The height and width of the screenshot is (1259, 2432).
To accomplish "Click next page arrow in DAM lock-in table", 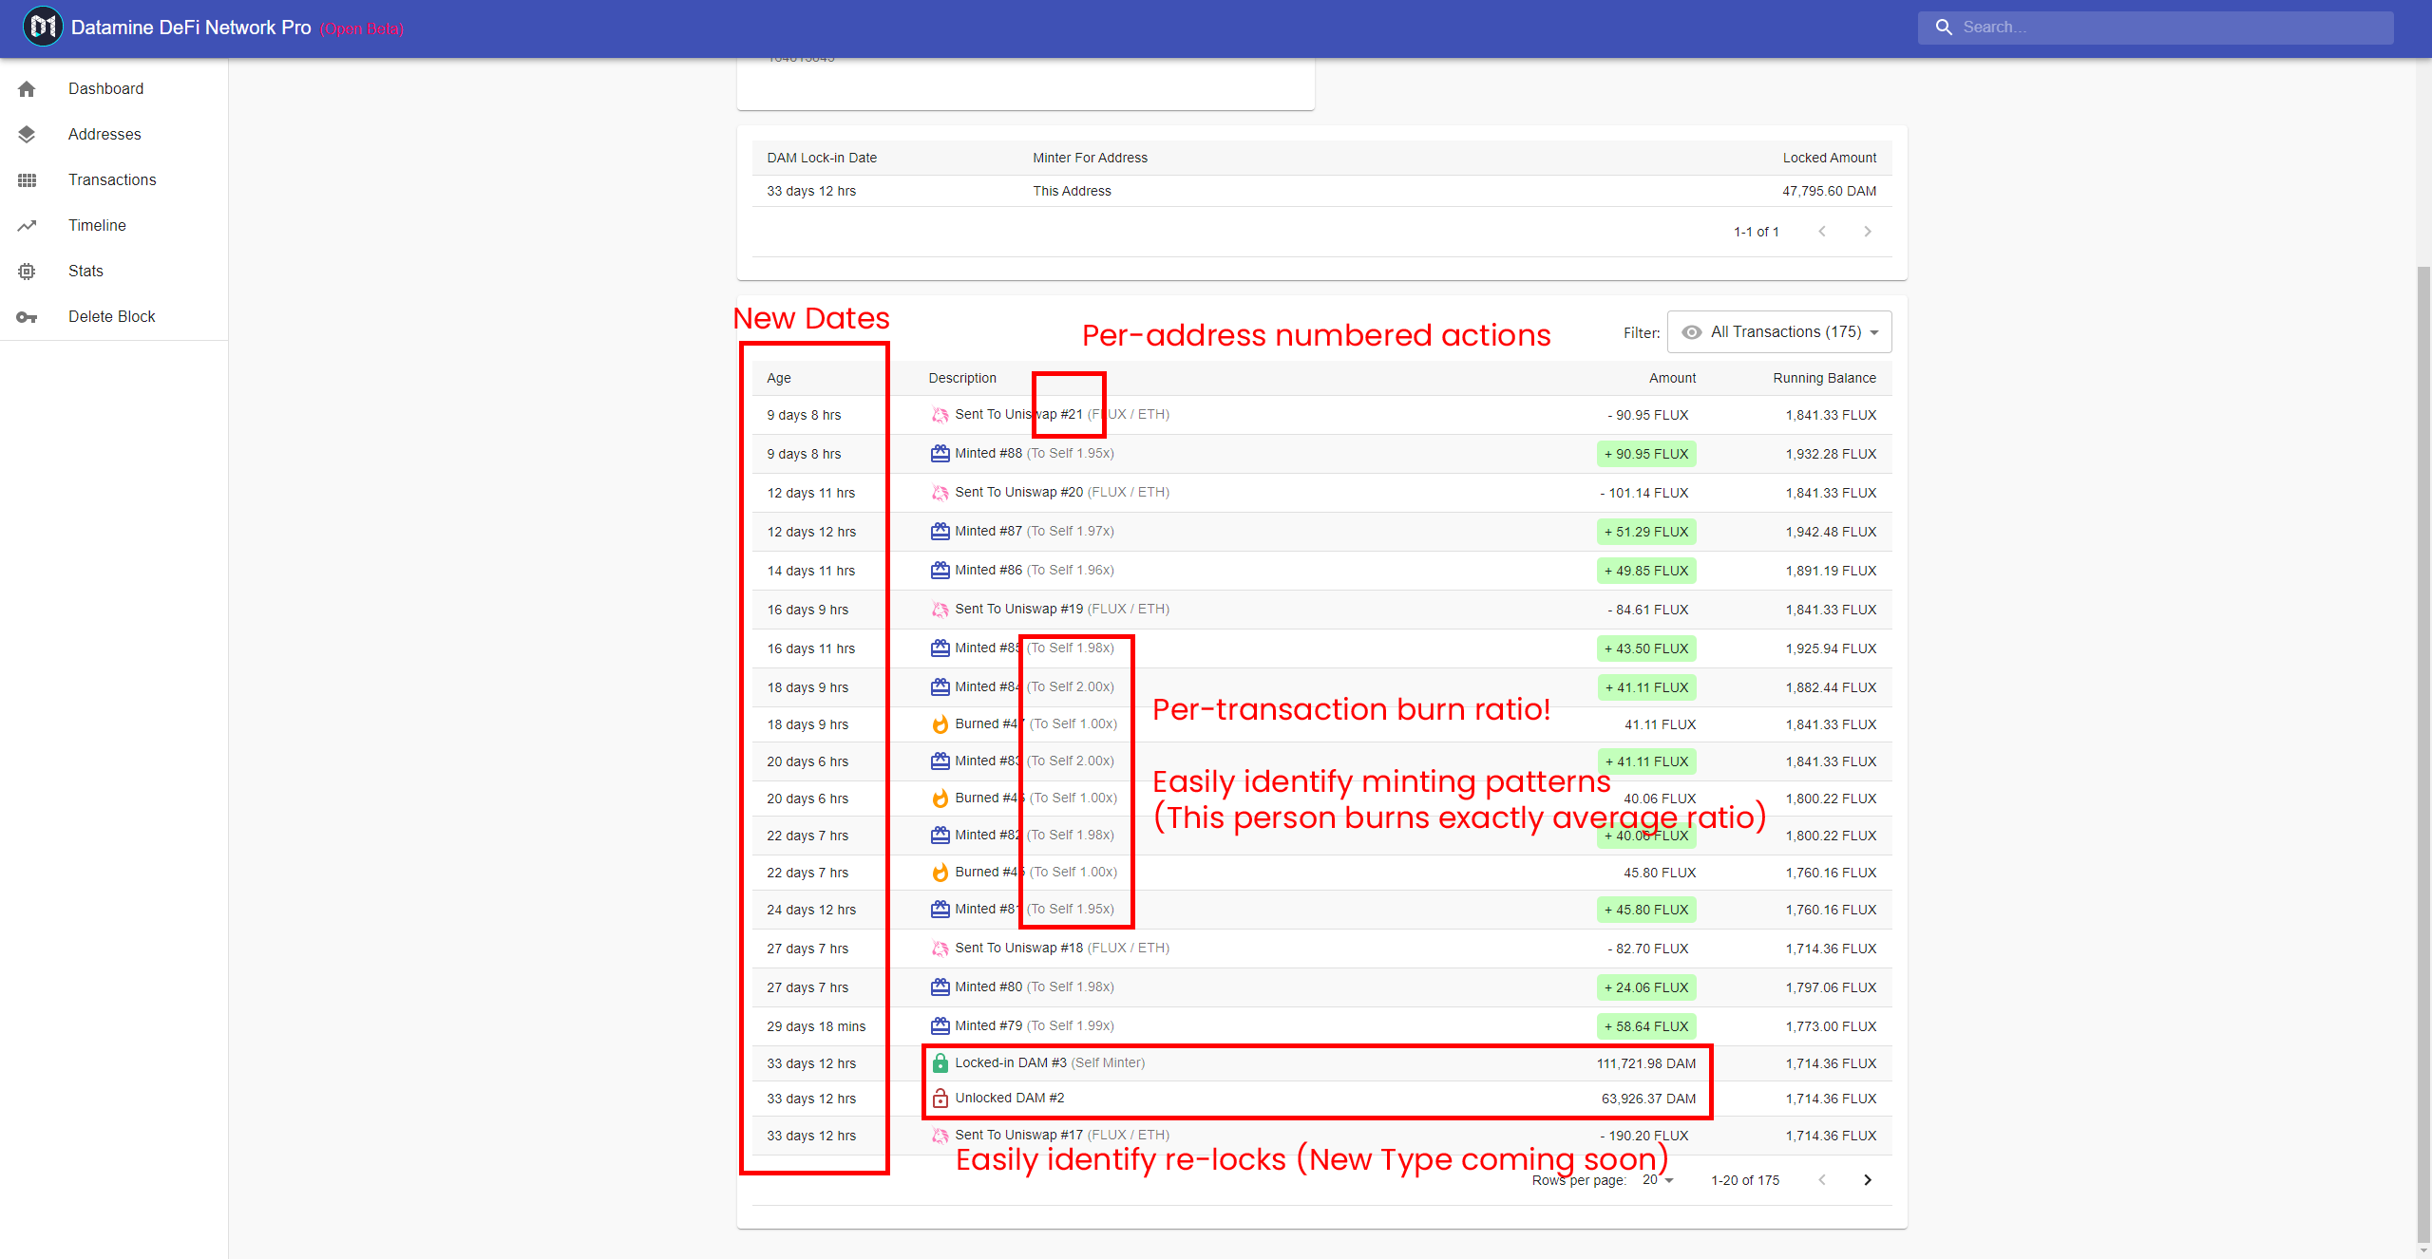I will tap(1868, 232).
